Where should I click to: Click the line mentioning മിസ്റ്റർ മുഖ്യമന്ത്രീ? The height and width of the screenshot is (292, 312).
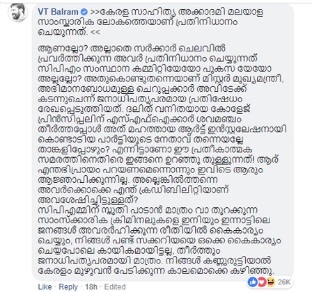[x=161, y=79]
